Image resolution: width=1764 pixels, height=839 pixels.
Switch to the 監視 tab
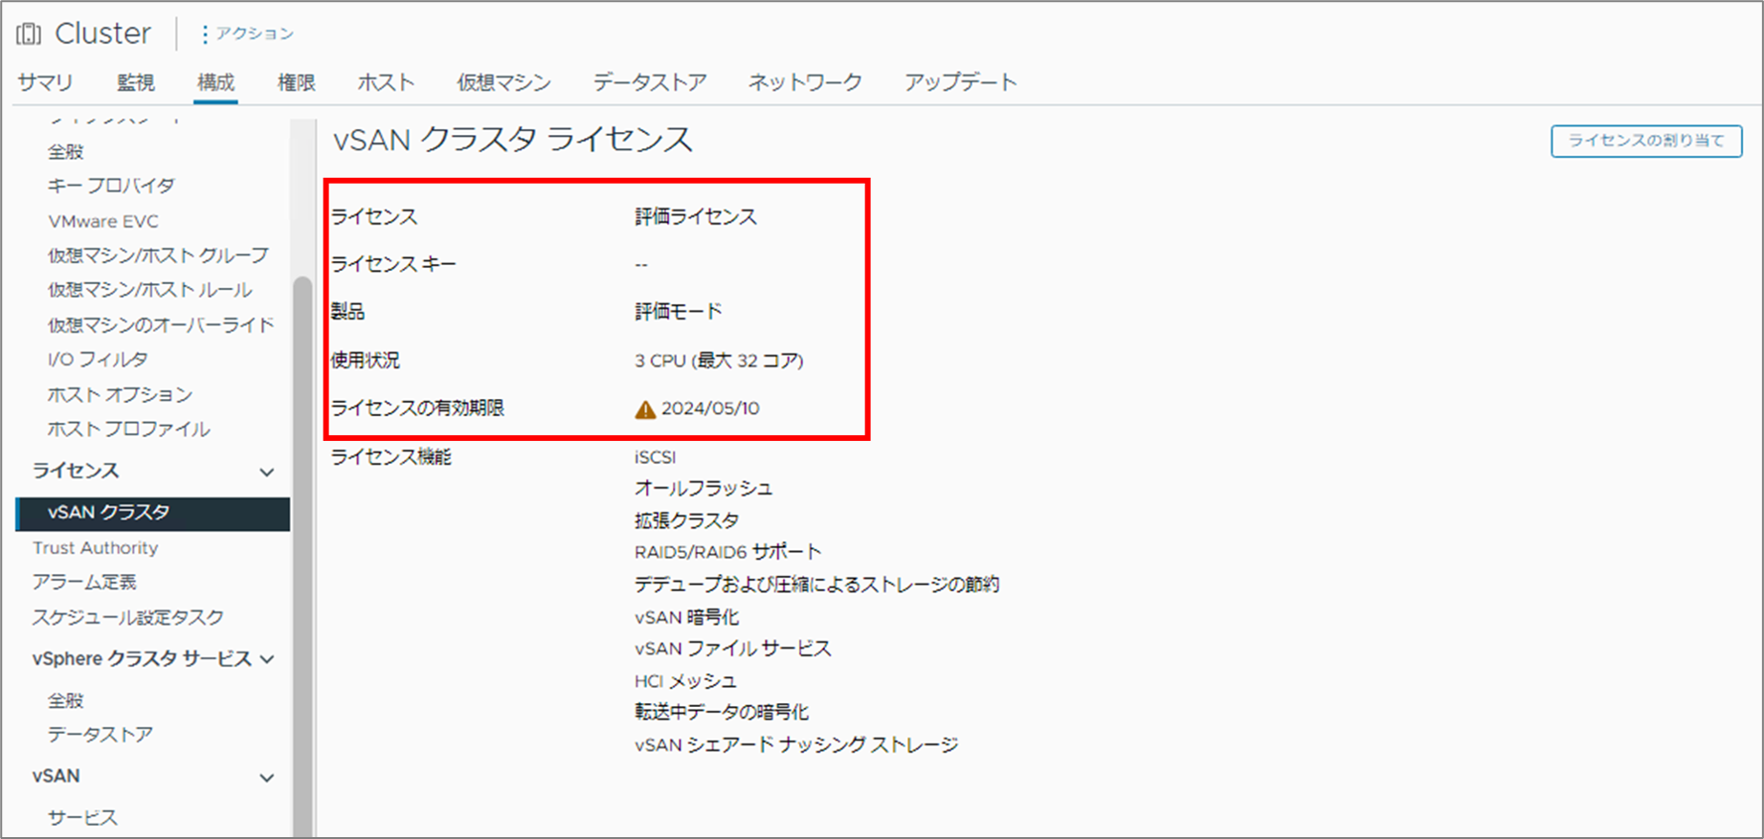136,82
